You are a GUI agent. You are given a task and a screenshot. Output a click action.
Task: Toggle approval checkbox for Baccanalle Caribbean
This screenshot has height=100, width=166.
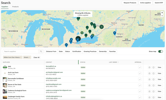[140, 79]
